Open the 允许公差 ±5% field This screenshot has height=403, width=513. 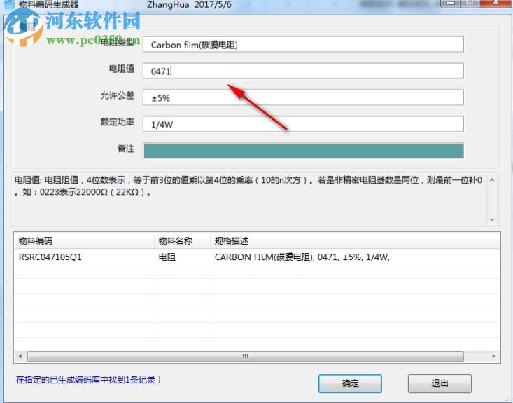303,97
